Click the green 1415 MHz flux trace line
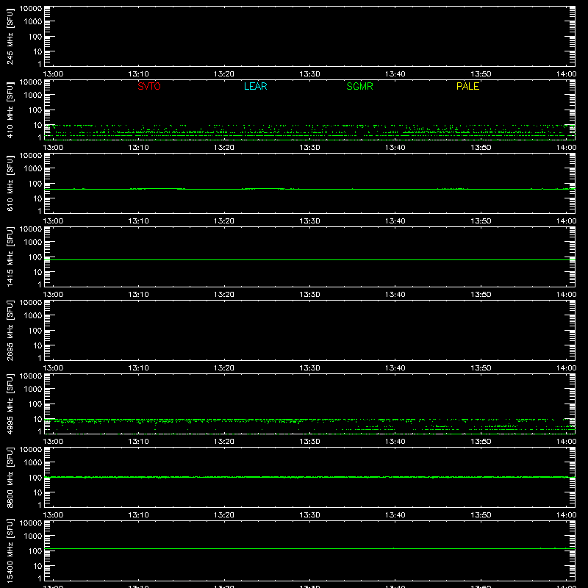The height and width of the screenshot is (588, 588). (x=309, y=259)
